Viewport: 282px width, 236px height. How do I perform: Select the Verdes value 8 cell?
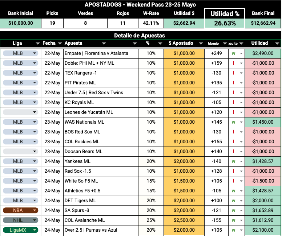click(x=85, y=23)
